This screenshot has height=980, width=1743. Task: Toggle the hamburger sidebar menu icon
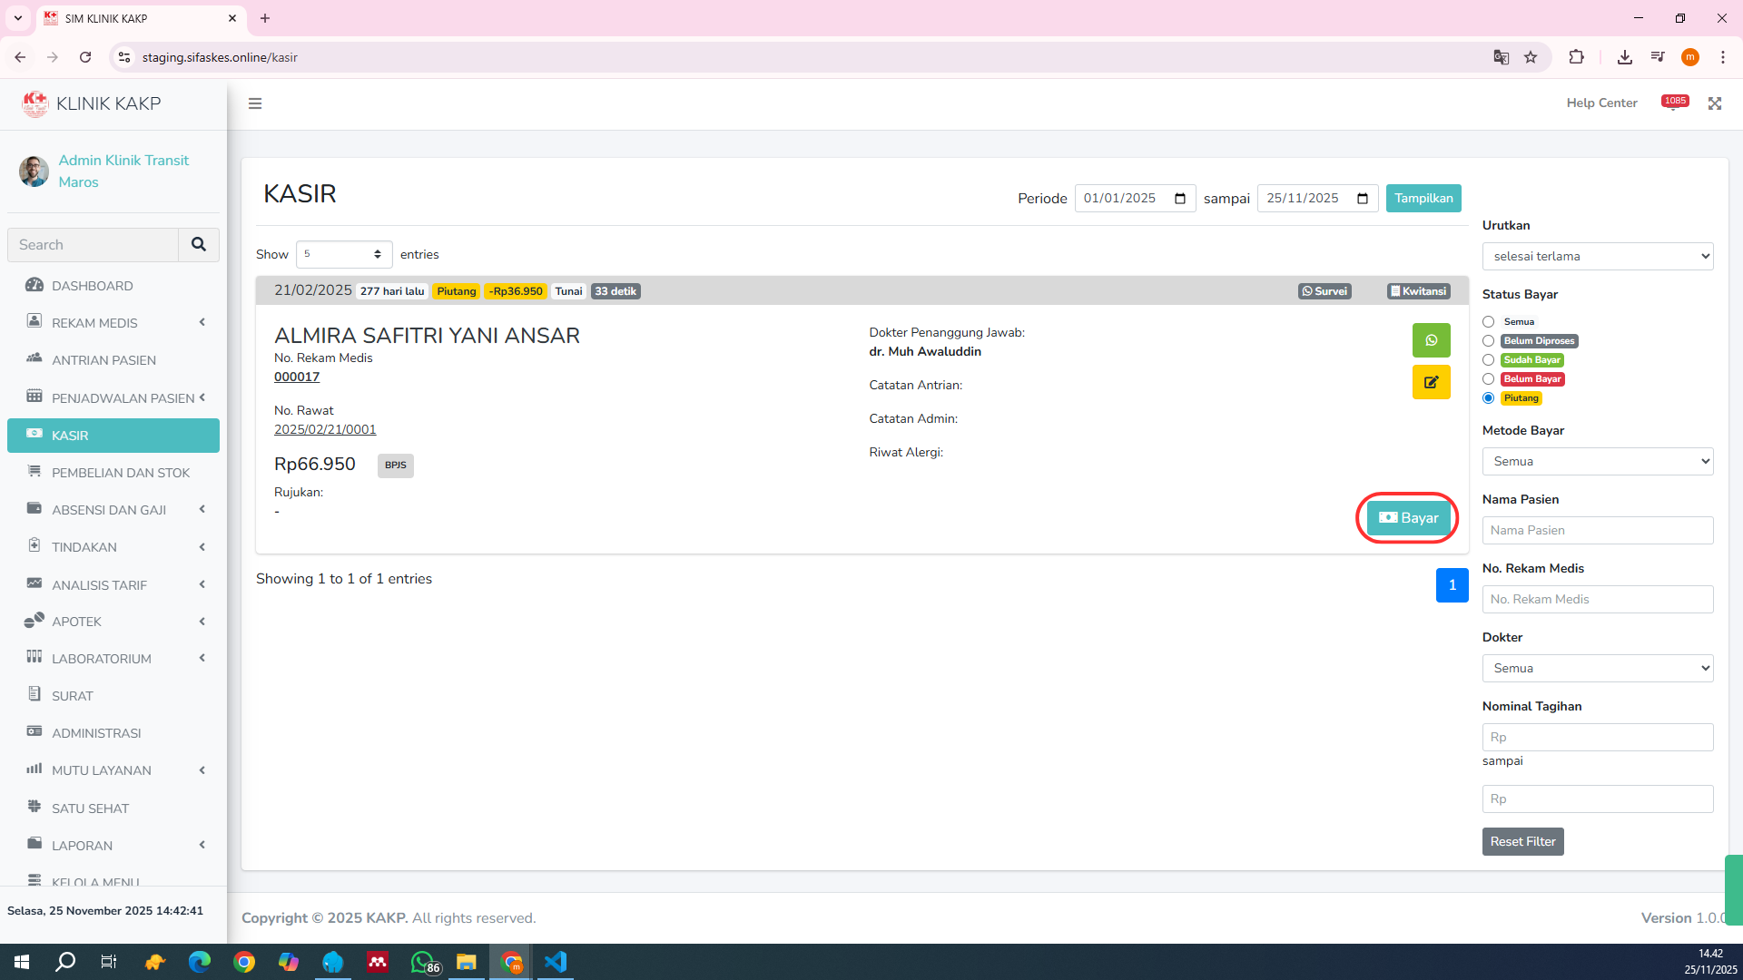point(255,103)
